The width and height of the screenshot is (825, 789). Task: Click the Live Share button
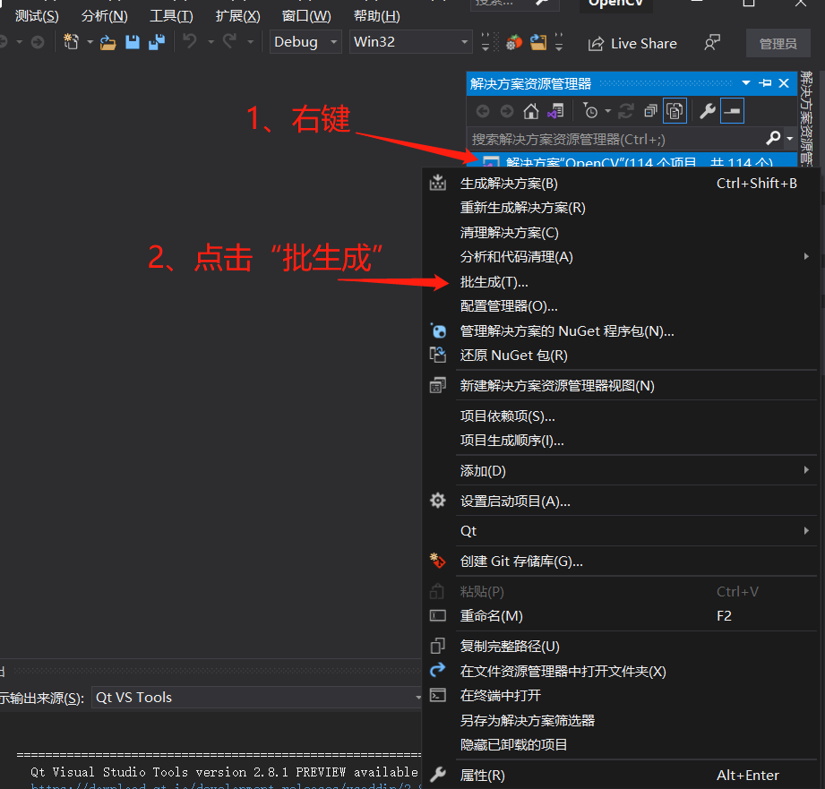632,44
